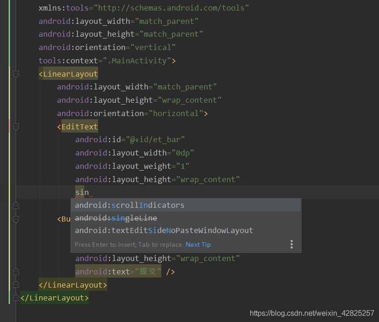Collapse the <EditText tag fold marker
Image resolution: width=379 pixels, height=322 pixels.
pyautogui.click(x=16, y=127)
